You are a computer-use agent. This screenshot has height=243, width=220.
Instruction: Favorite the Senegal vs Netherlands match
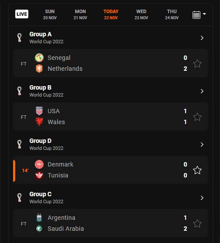click(x=197, y=63)
